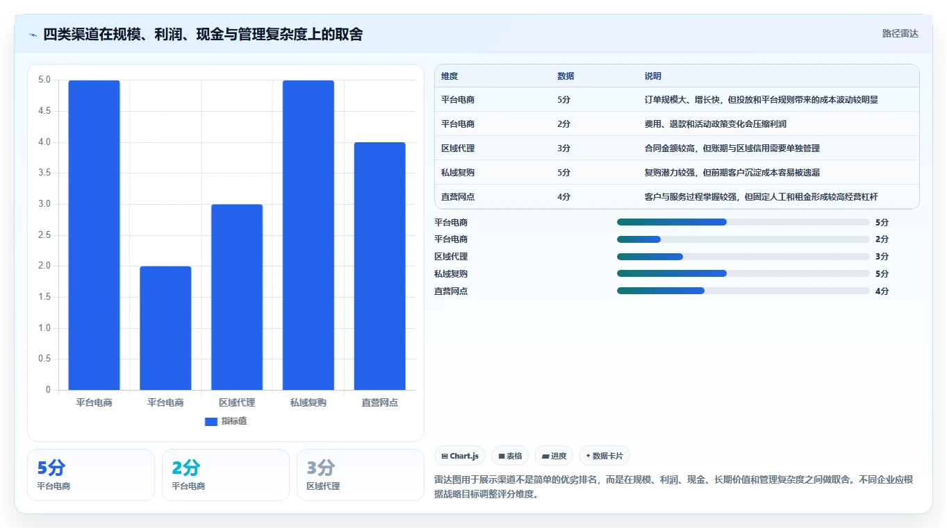Open the Chart.js chip
The width and height of the screenshot is (947, 528).
tap(460, 456)
